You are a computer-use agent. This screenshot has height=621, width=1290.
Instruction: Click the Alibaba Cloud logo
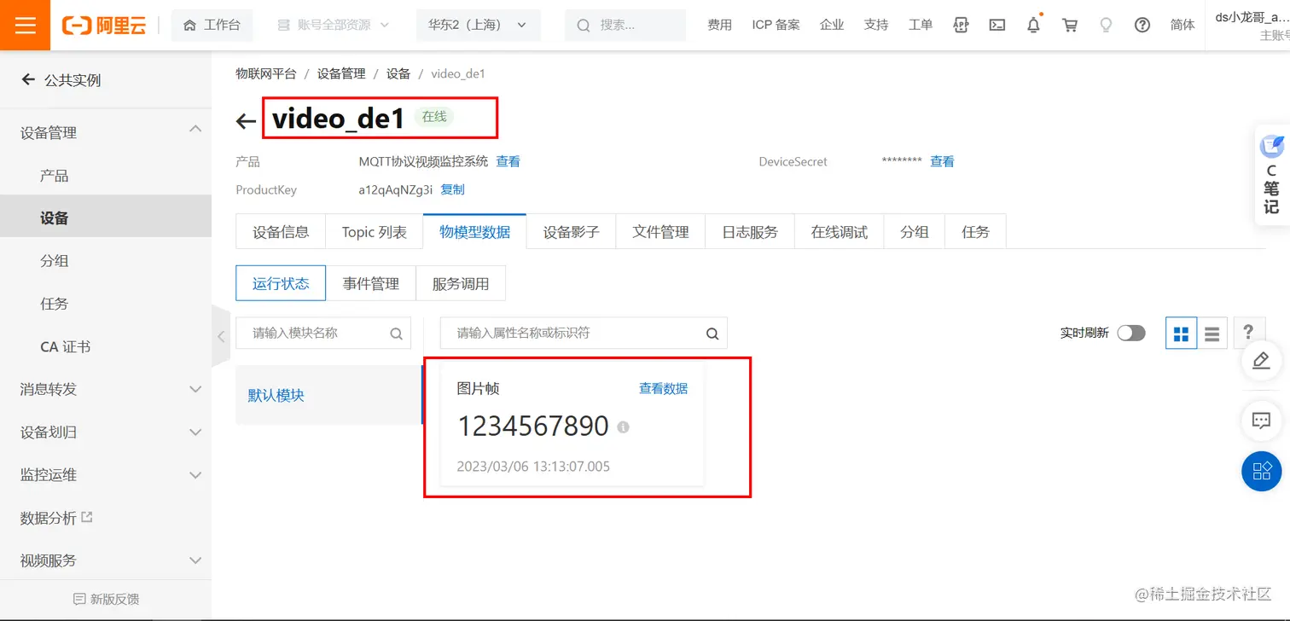(x=104, y=26)
